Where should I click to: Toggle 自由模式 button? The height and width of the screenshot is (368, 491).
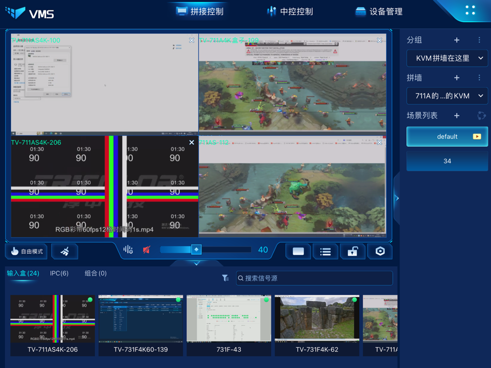point(26,251)
